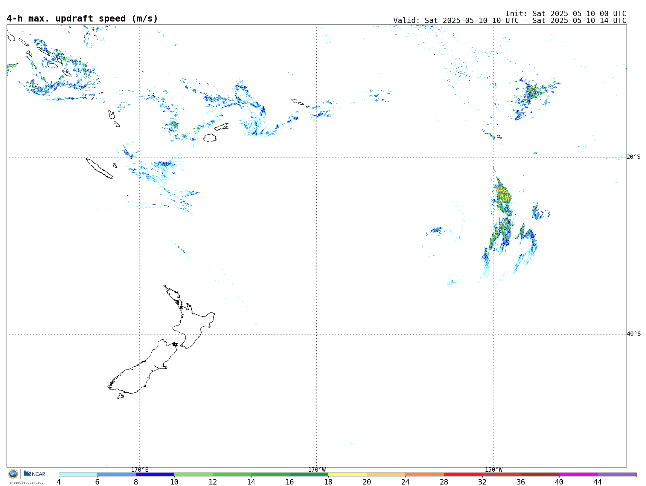Select the light cyan 4-6 colorbar swatch

[78, 475]
